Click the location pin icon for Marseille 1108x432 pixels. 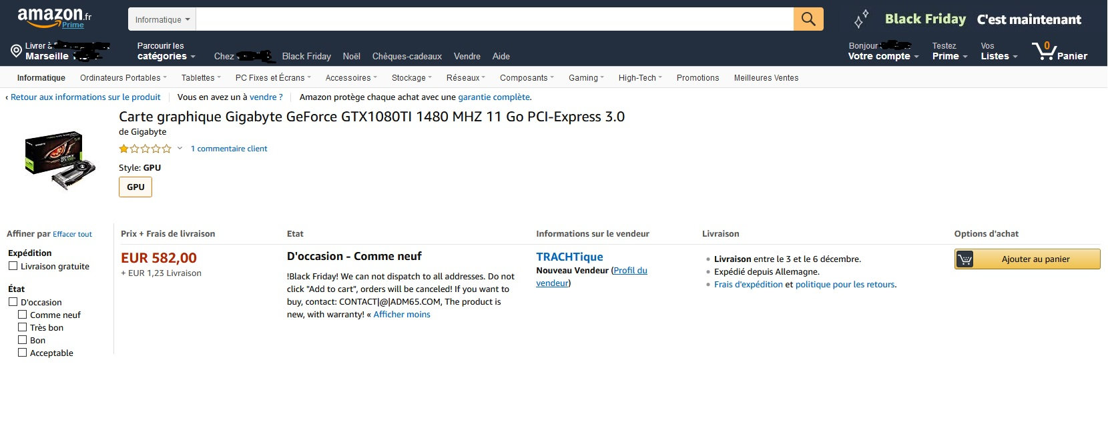16,51
